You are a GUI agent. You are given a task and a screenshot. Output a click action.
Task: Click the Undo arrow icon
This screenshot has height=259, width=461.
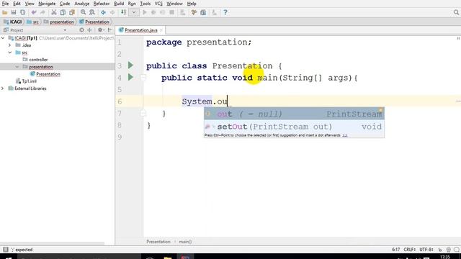click(34, 12)
